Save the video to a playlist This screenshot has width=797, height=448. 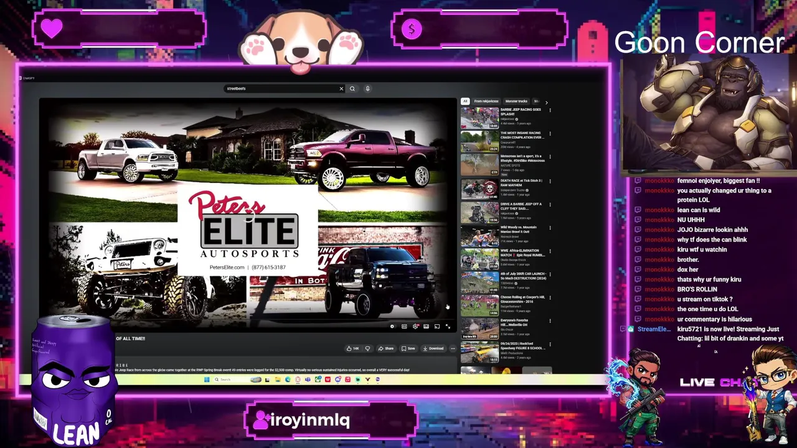coord(408,348)
